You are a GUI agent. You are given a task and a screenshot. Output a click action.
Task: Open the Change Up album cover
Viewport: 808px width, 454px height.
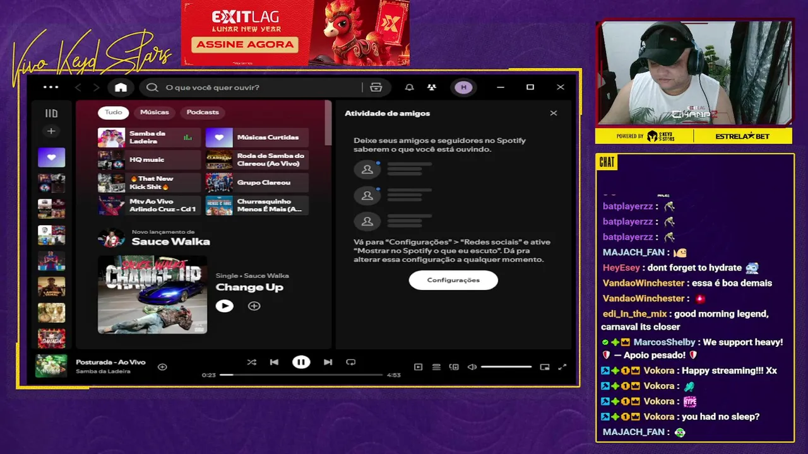click(152, 294)
